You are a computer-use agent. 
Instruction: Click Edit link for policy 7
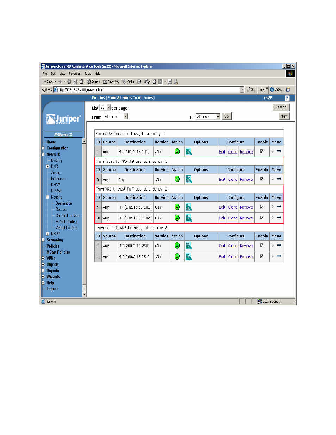coord(222,152)
